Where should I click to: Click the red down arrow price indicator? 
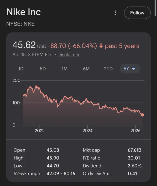pyautogui.click(x=101, y=46)
